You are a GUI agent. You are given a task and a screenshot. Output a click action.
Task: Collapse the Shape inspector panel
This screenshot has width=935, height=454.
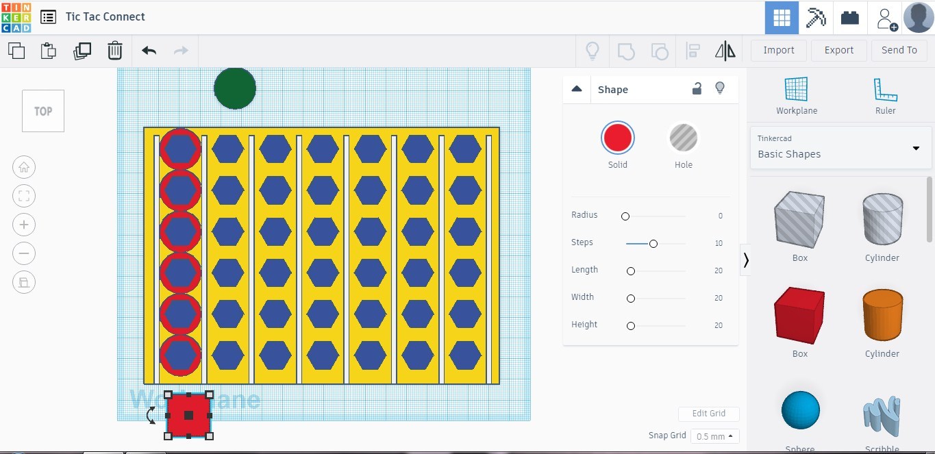click(x=577, y=89)
